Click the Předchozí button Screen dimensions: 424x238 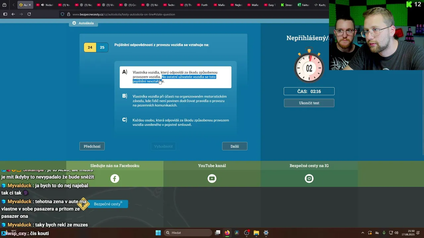tap(92, 146)
